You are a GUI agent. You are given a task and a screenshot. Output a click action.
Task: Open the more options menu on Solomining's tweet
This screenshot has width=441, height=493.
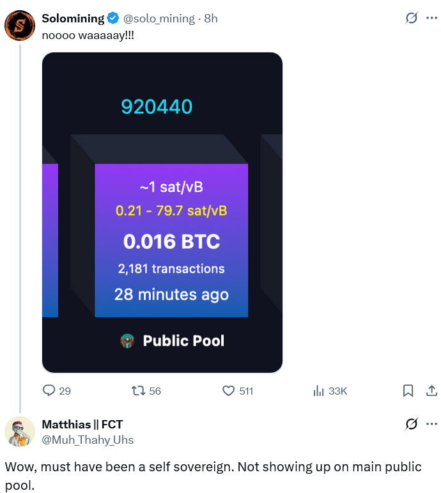click(431, 18)
